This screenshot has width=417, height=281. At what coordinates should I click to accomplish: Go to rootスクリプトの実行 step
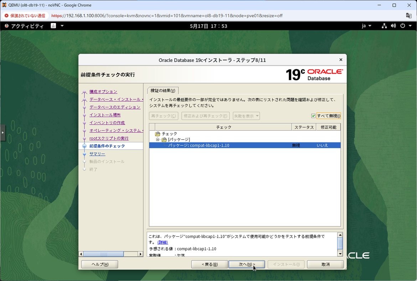pyautogui.click(x=109, y=138)
